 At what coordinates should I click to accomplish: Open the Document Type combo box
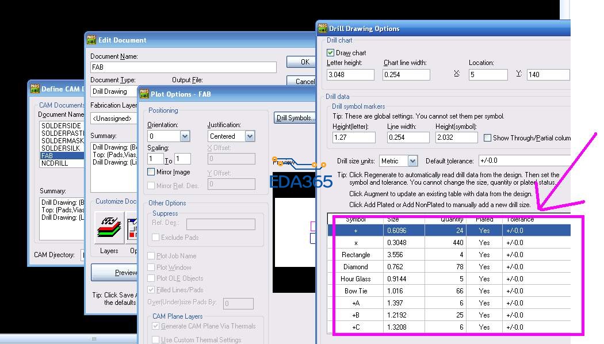114,91
